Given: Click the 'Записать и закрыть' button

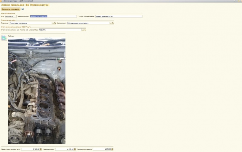Looking at the screenshot, I should coord(11,9).
